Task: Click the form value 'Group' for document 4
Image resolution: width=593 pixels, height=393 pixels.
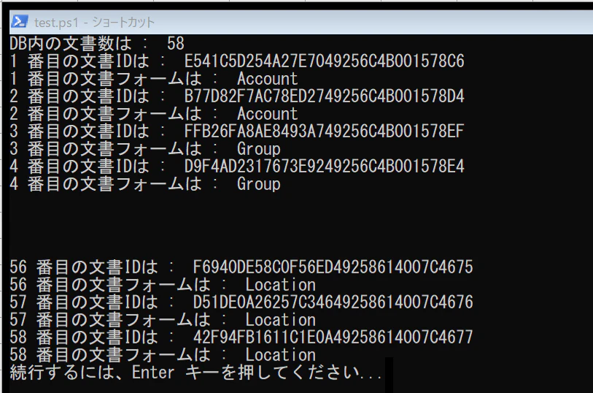Action: (x=259, y=184)
